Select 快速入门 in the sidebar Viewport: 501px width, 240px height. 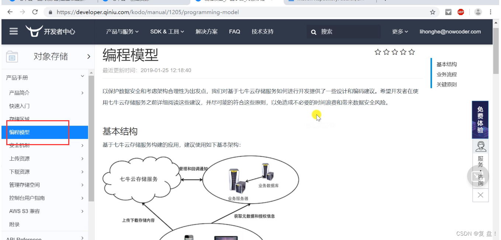coord(20,106)
